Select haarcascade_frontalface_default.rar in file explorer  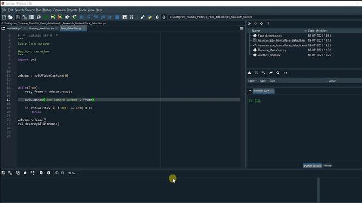281,41
